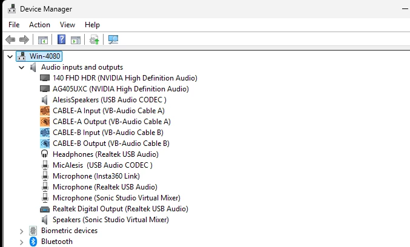The image size is (410, 247).
Task: Select the Bluetooth label
Action: tap(57, 242)
